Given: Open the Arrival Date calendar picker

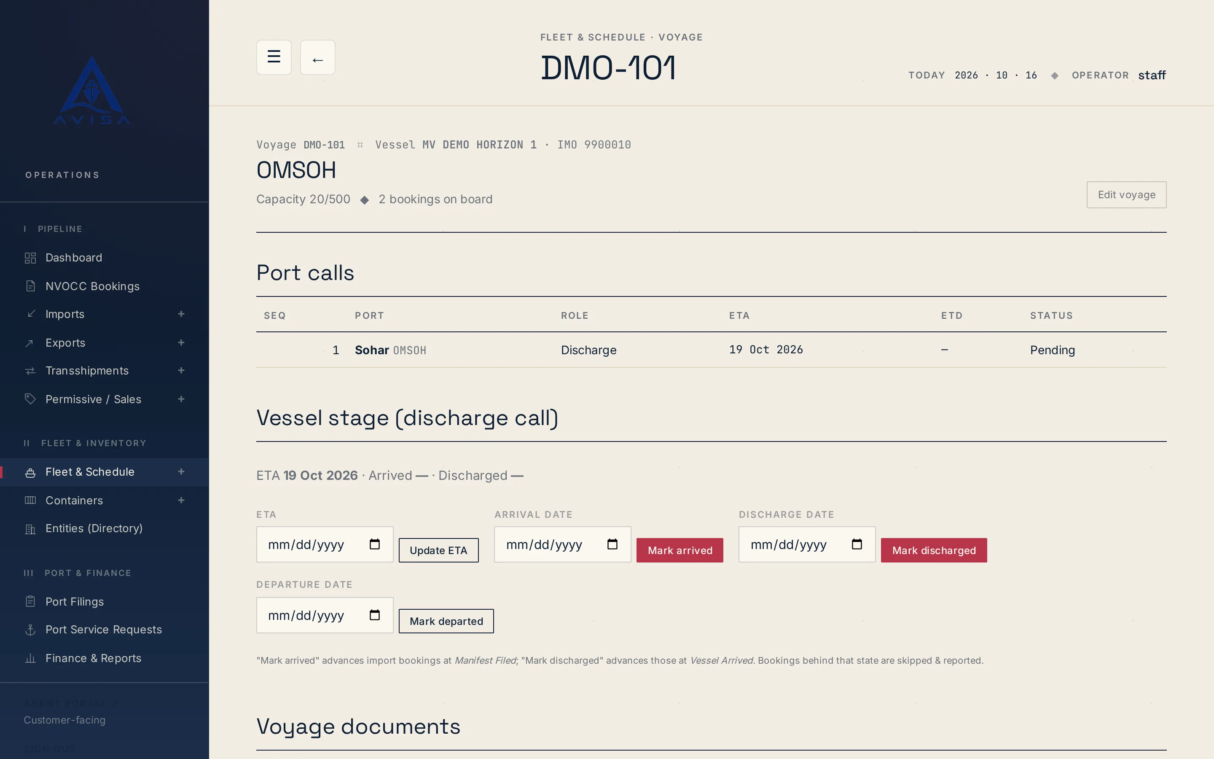Looking at the screenshot, I should pos(612,544).
